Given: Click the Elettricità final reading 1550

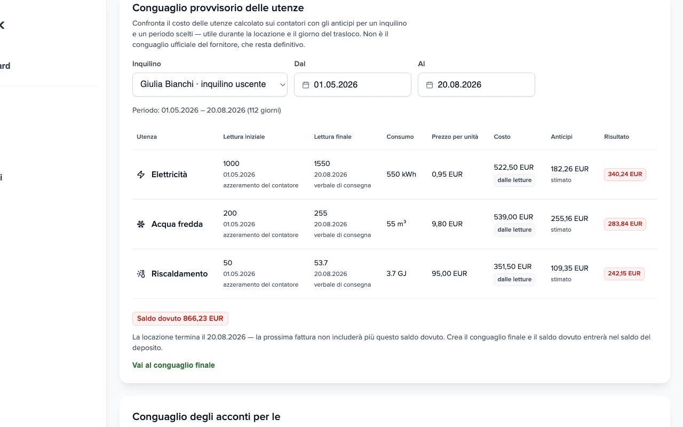Looking at the screenshot, I should pyautogui.click(x=322, y=163).
